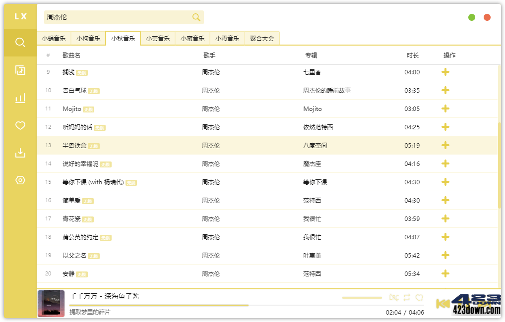Toggle favorite heart in the player bar
Screen dimensions: 505x322
tap(420, 298)
